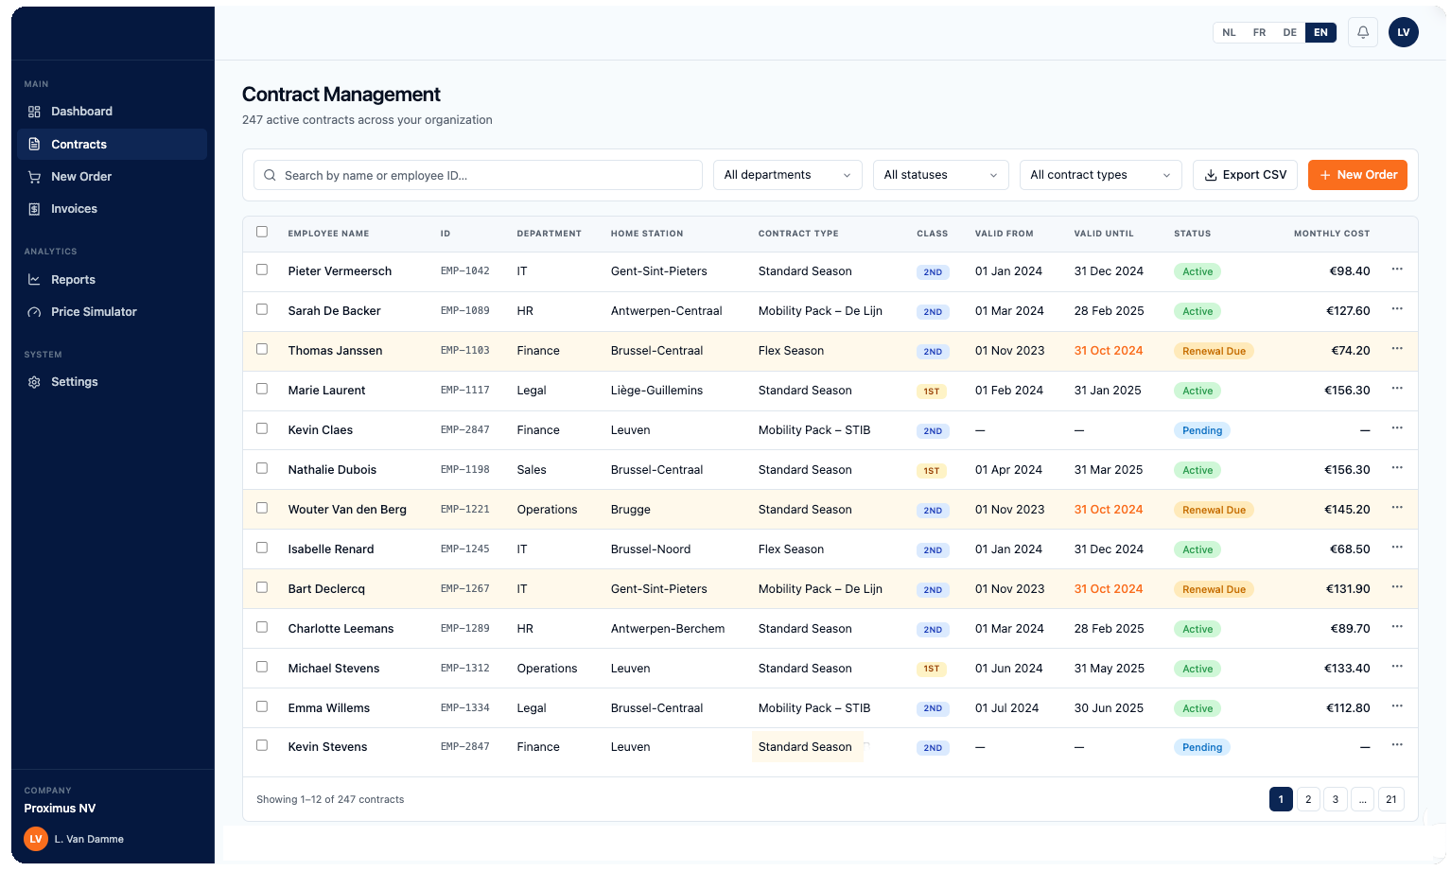The image size is (1451, 871).
Task: Open row actions for Isabelle Renard
Action: click(1396, 548)
